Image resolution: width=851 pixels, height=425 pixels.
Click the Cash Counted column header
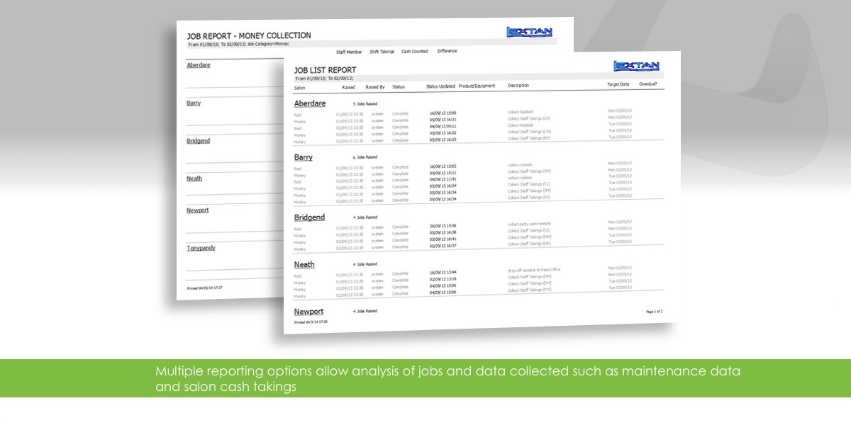pos(415,52)
